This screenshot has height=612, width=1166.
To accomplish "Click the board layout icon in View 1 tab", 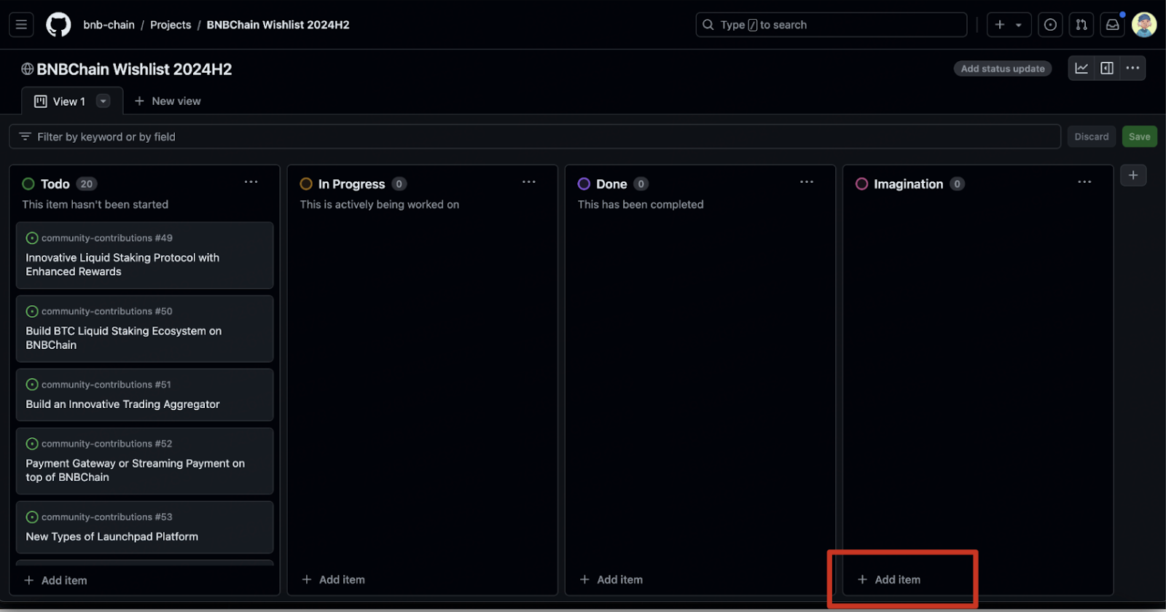I will 41,101.
